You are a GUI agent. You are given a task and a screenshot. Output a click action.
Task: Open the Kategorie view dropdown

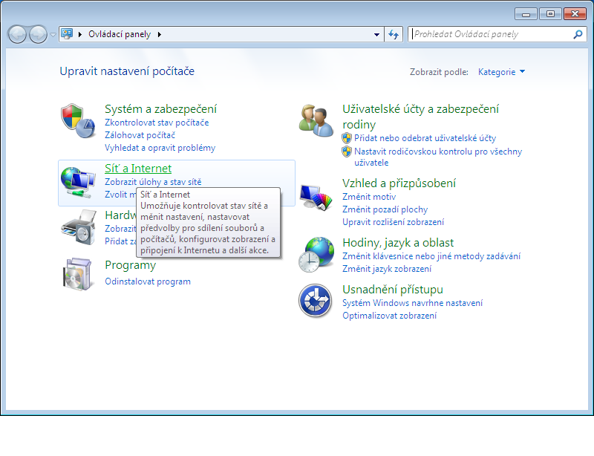tap(501, 72)
